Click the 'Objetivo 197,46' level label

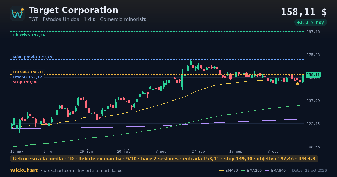pyautogui.click(x=29, y=35)
